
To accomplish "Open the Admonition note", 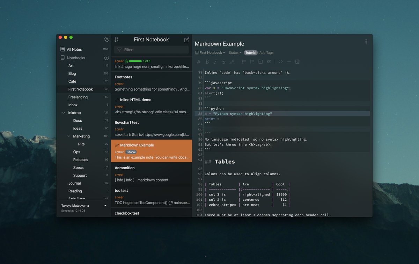I will [152, 174].
